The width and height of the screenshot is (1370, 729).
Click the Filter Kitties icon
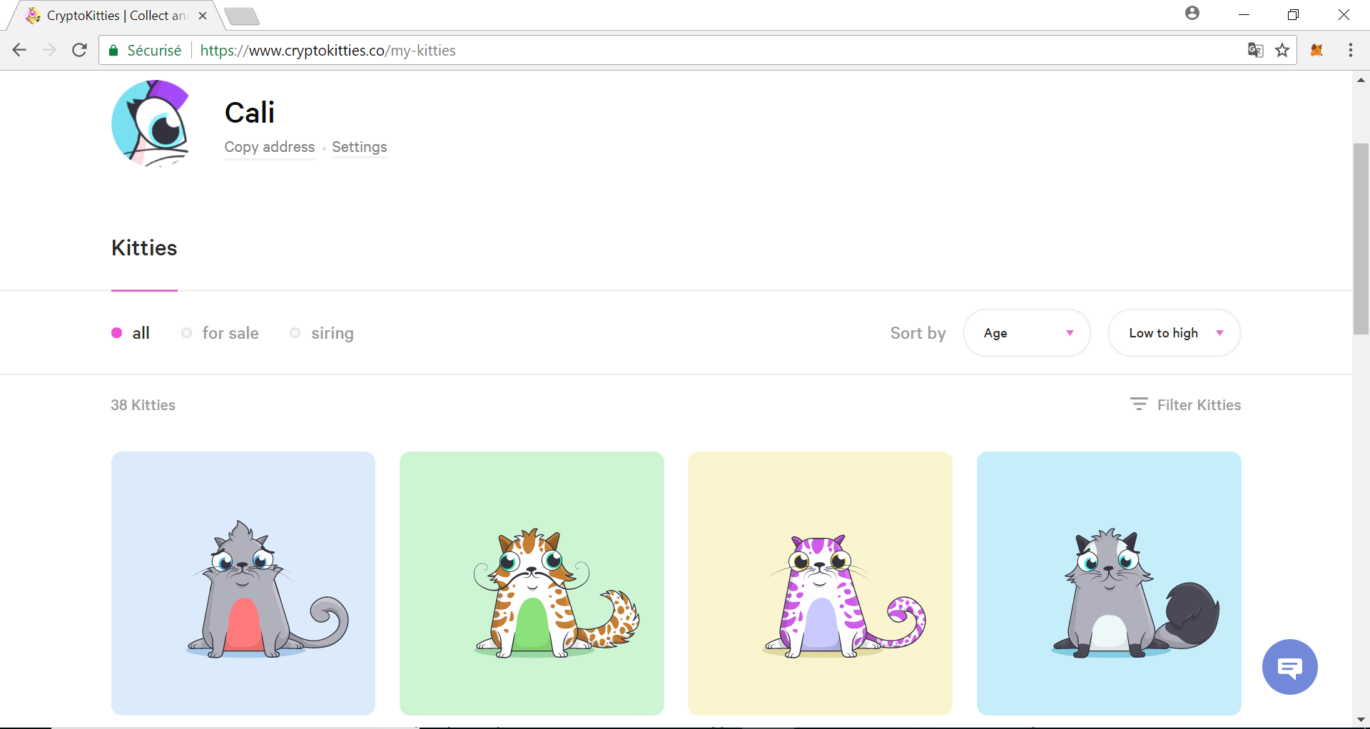click(1139, 404)
